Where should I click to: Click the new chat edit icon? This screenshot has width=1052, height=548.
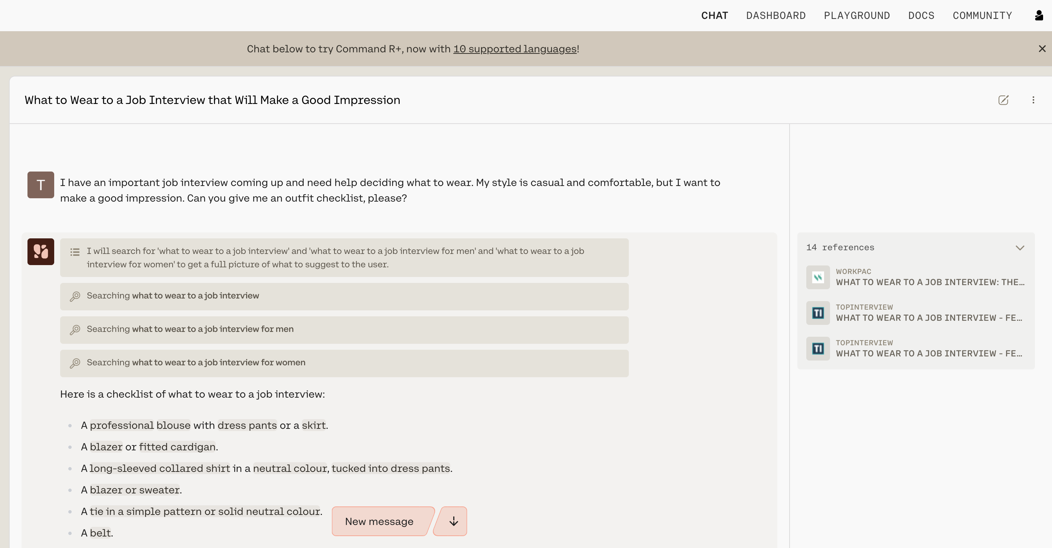(1003, 100)
